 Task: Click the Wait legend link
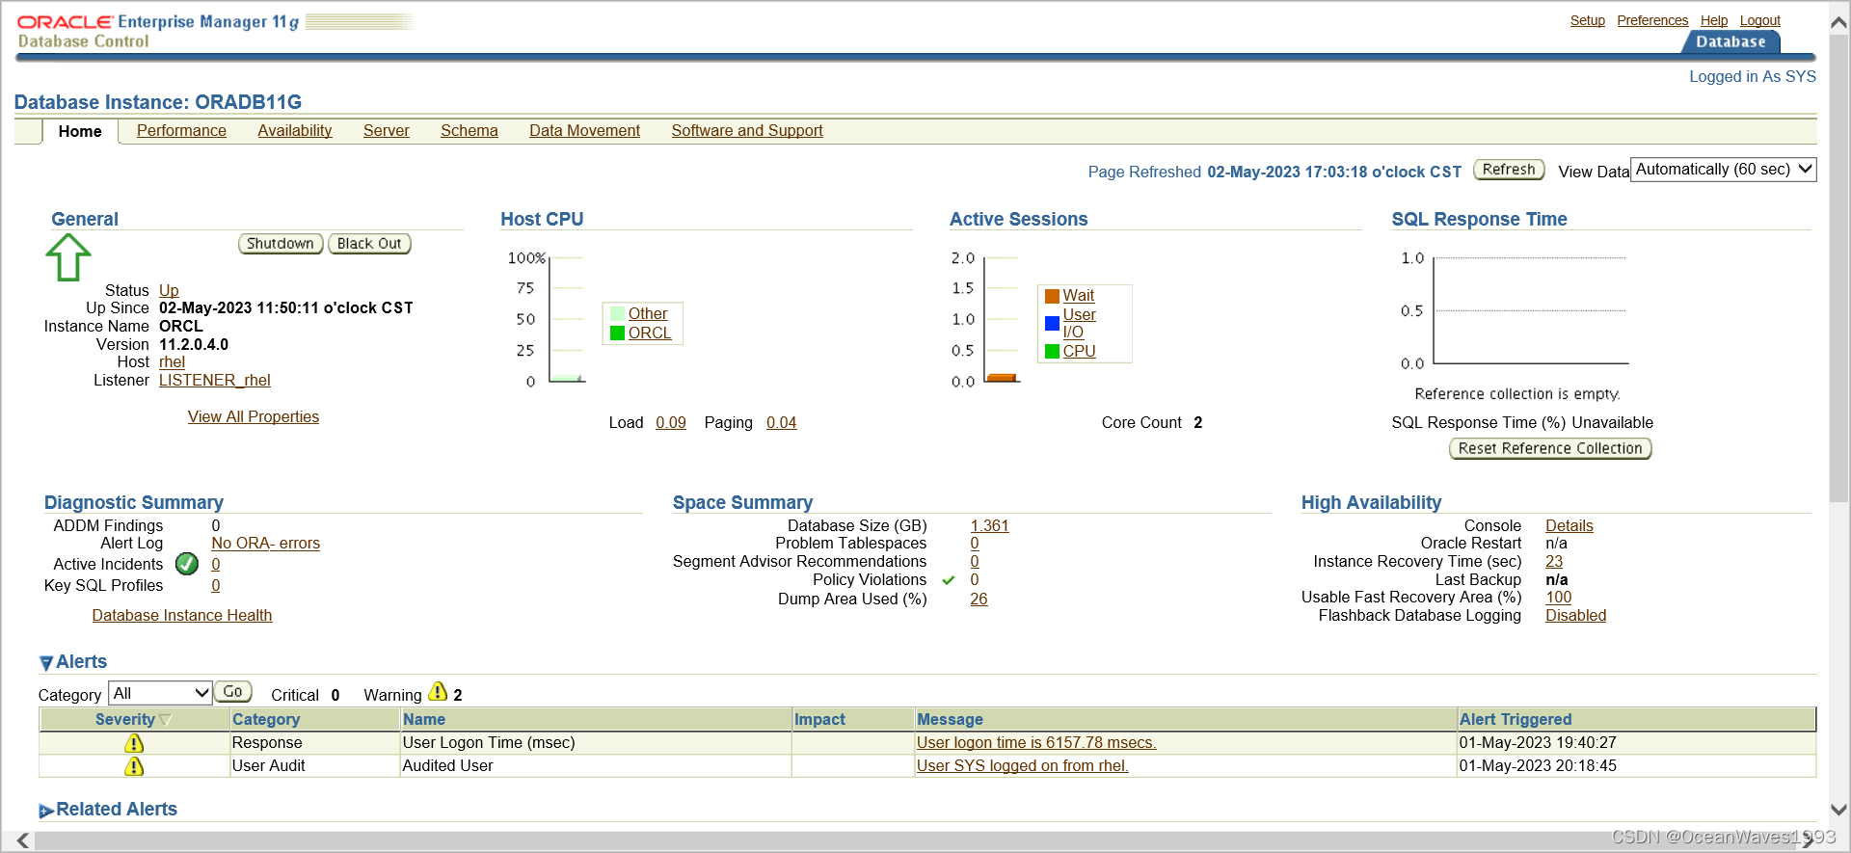click(x=1079, y=296)
